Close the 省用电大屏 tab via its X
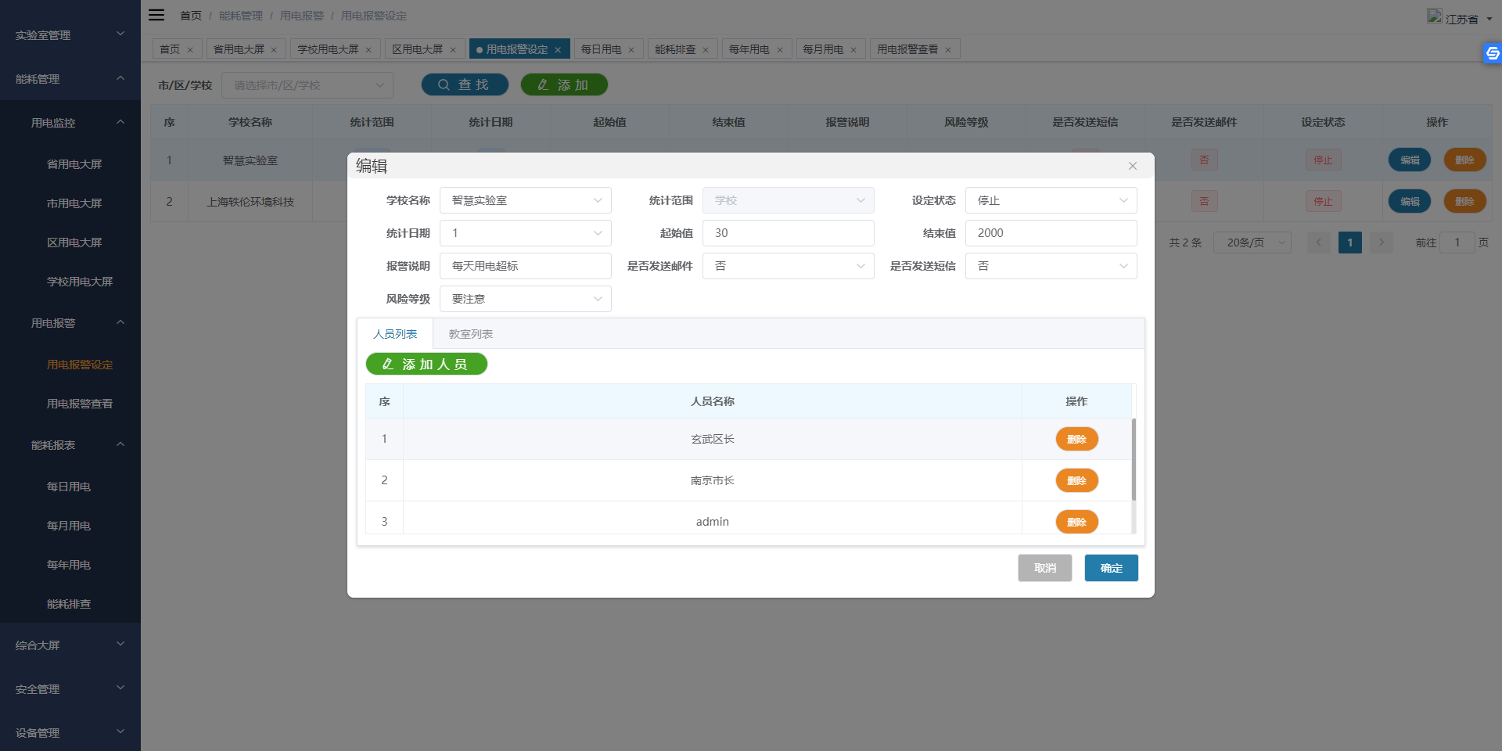 [x=274, y=50]
